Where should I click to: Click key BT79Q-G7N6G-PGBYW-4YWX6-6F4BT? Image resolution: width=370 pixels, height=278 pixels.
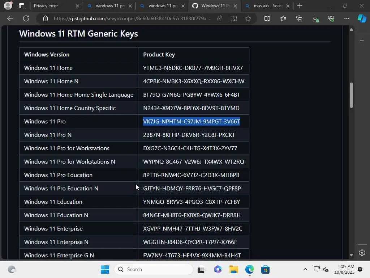pos(192,95)
